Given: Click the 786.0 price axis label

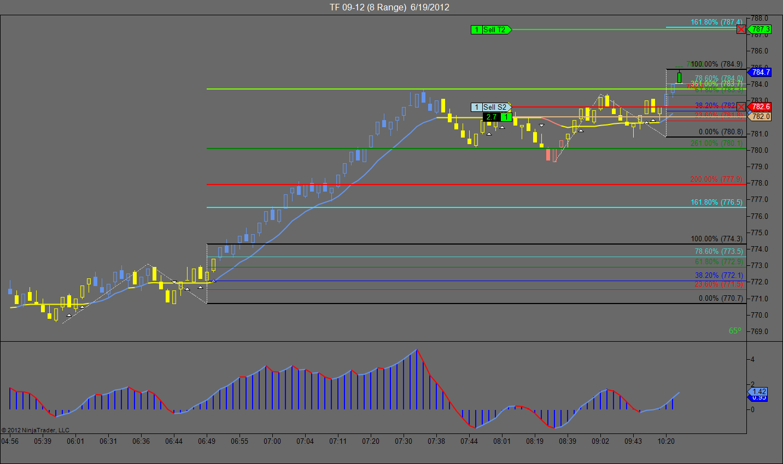Looking at the screenshot, I should 759,51.
